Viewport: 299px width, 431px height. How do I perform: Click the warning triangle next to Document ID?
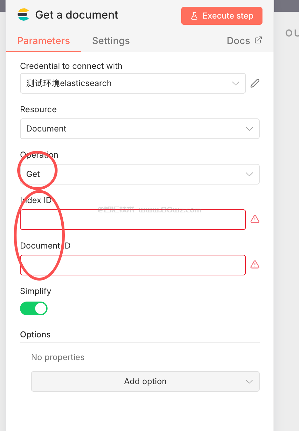point(255,264)
